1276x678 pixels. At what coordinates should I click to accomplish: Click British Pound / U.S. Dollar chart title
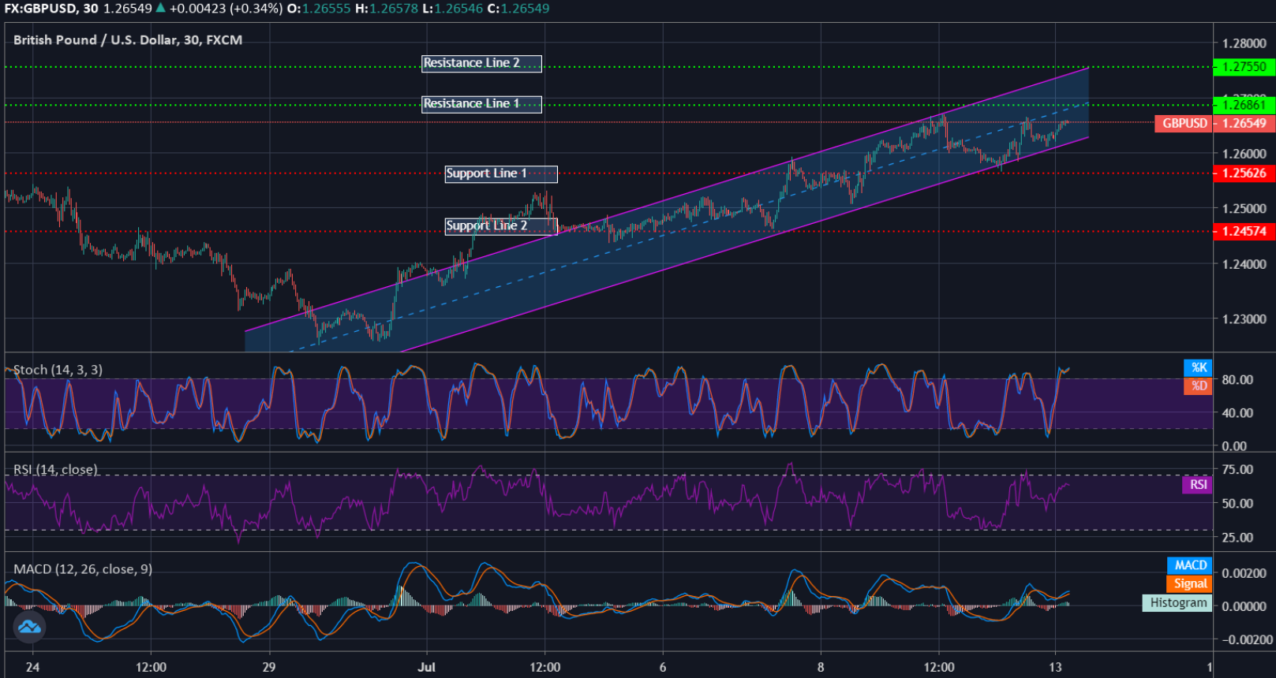pyautogui.click(x=128, y=40)
